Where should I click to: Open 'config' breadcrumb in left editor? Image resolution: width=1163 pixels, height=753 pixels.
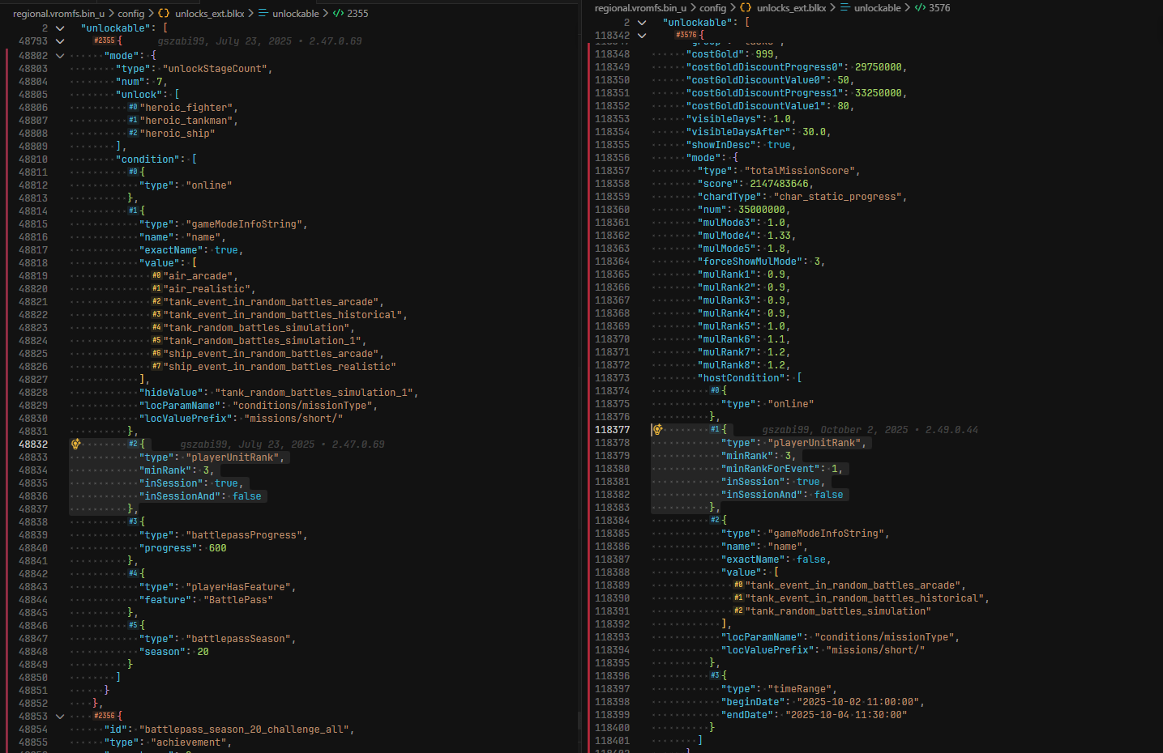tap(130, 14)
